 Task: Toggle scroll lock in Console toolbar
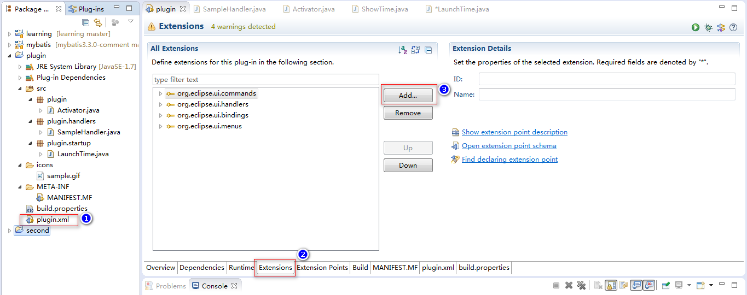(x=611, y=285)
